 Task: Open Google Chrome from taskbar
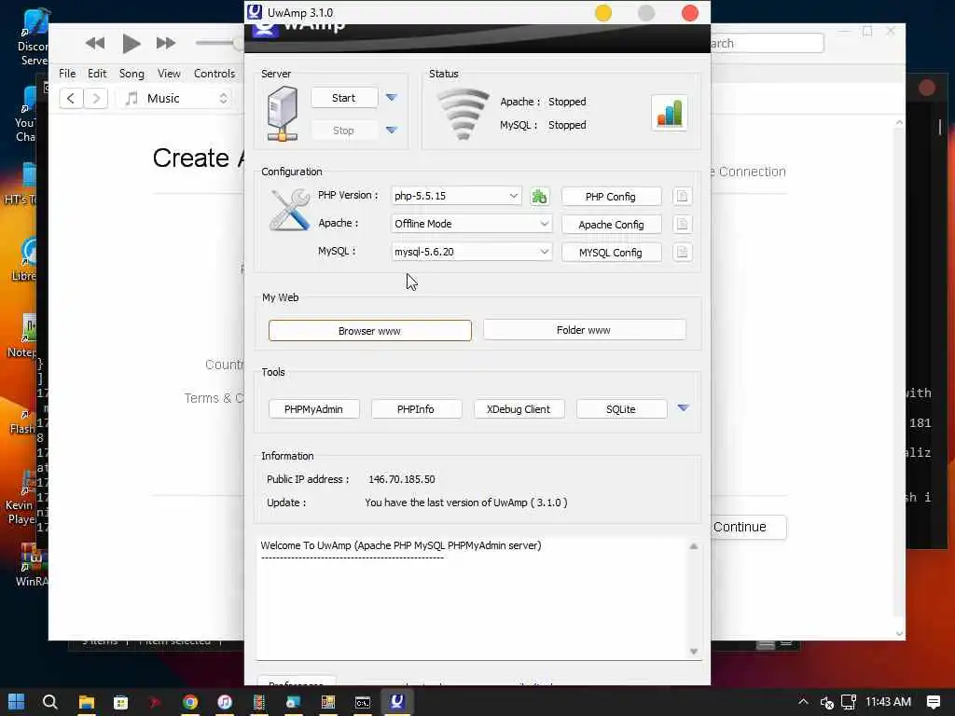click(x=190, y=702)
